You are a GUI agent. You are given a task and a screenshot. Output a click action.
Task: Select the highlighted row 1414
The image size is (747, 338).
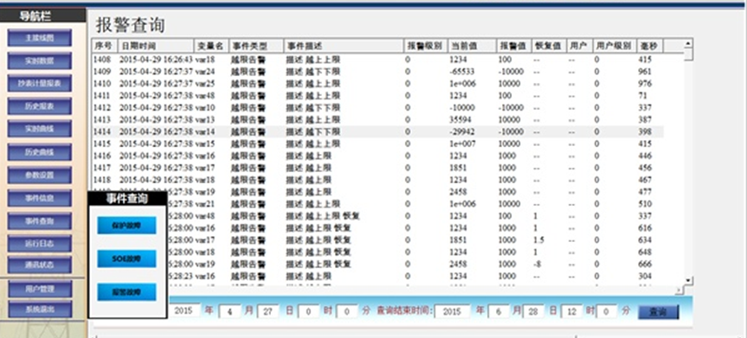coord(377,132)
